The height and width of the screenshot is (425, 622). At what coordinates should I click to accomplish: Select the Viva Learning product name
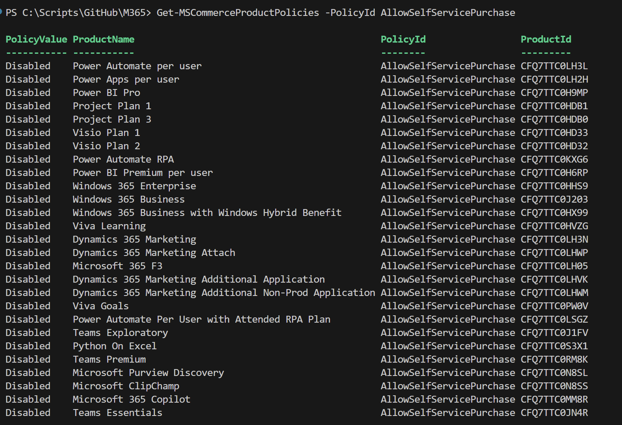(109, 226)
